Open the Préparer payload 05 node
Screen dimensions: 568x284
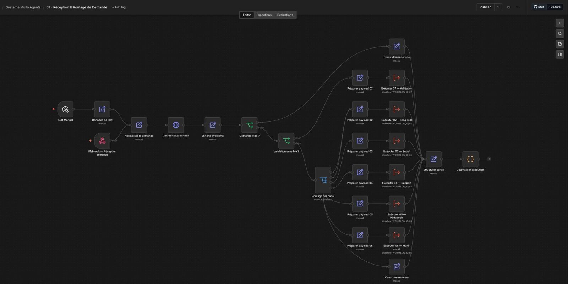pos(360,204)
